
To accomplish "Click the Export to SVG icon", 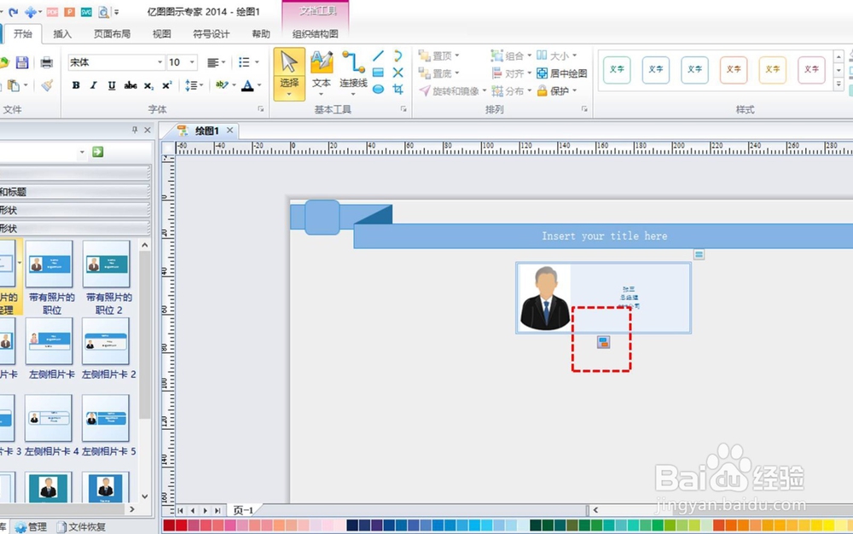I will [x=86, y=11].
